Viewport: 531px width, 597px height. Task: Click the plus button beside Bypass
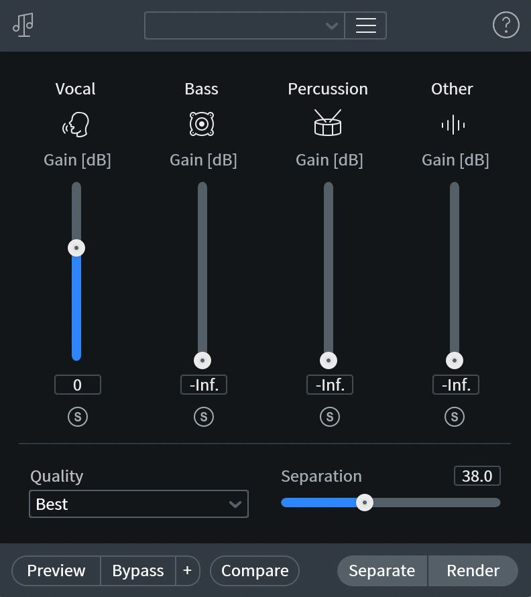(188, 570)
